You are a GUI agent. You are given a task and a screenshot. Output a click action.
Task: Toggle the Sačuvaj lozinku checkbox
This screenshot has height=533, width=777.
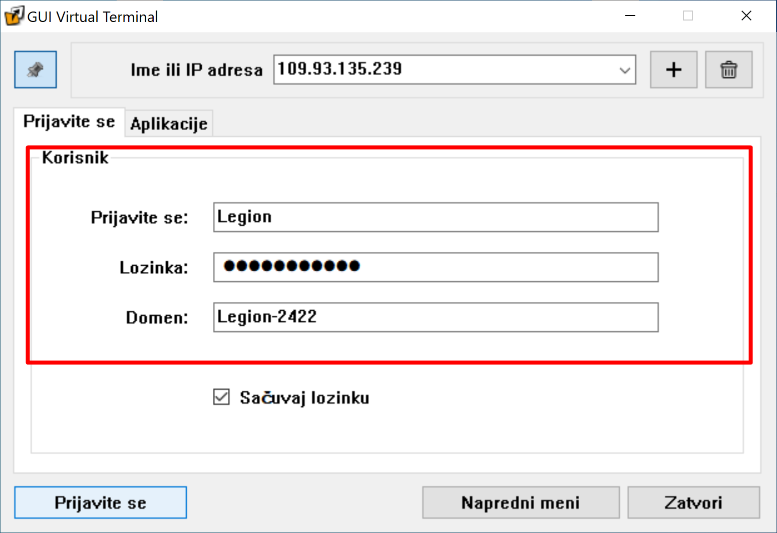click(x=221, y=397)
